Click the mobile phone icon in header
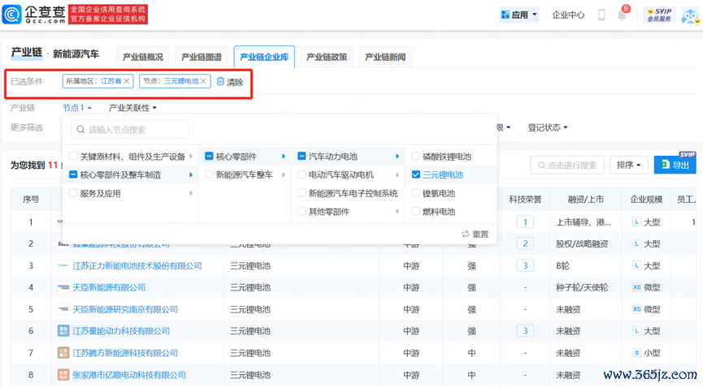Image resolution: width=703 pixels, height=387 pixels. pyautogui.click(x=601, y=15)
